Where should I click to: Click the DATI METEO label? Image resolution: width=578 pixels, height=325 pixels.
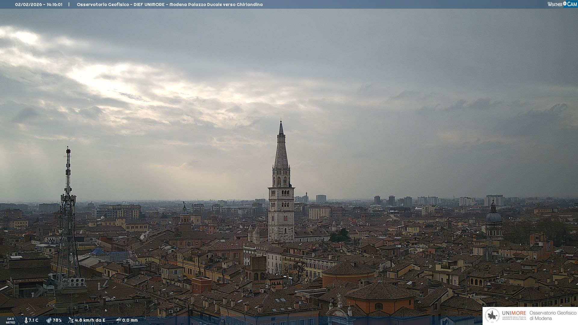11,320
